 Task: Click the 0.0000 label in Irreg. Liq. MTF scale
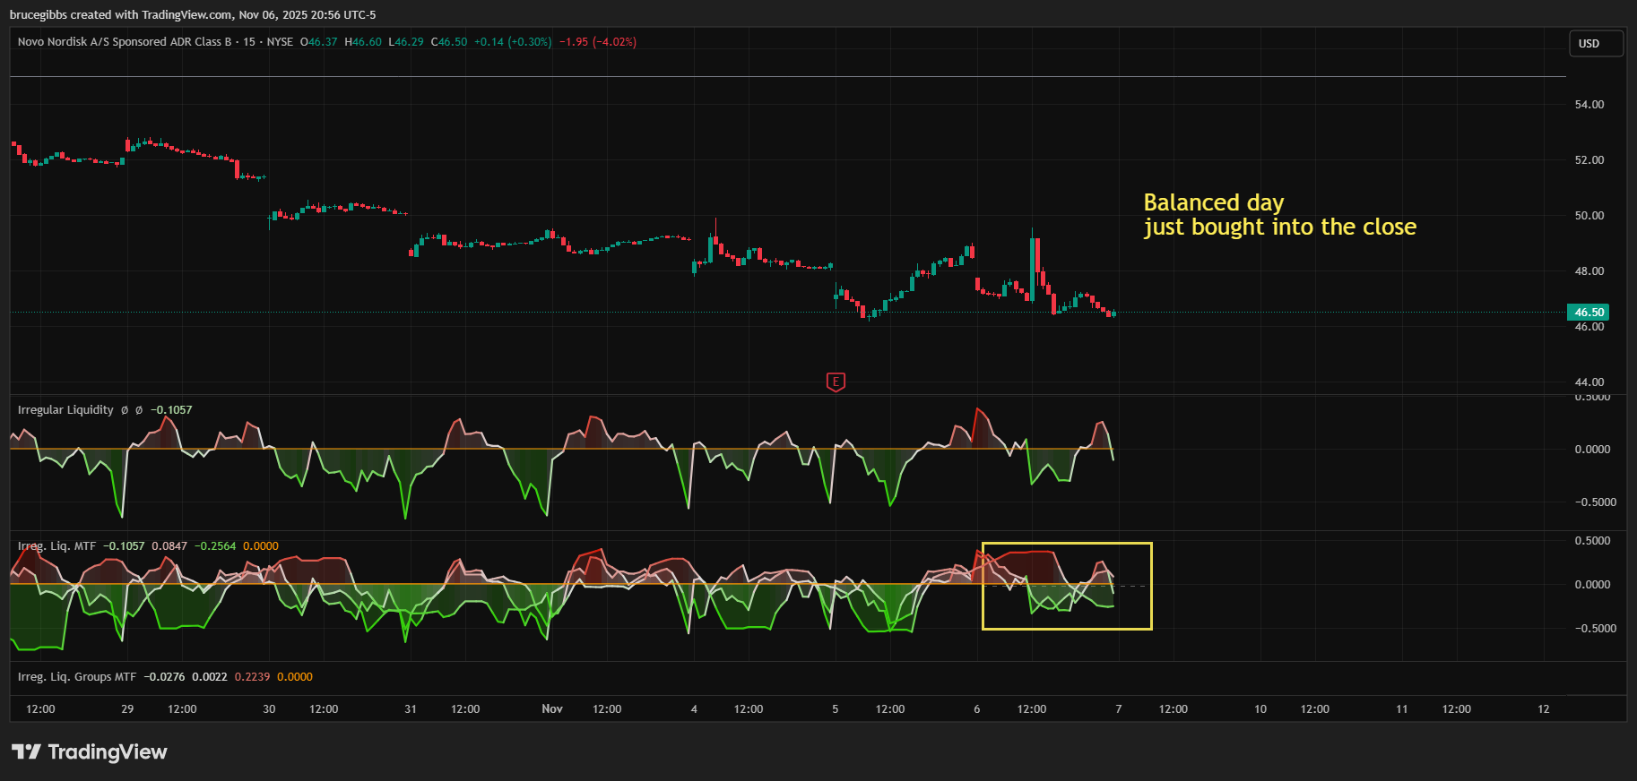(x=1592, y=585)
